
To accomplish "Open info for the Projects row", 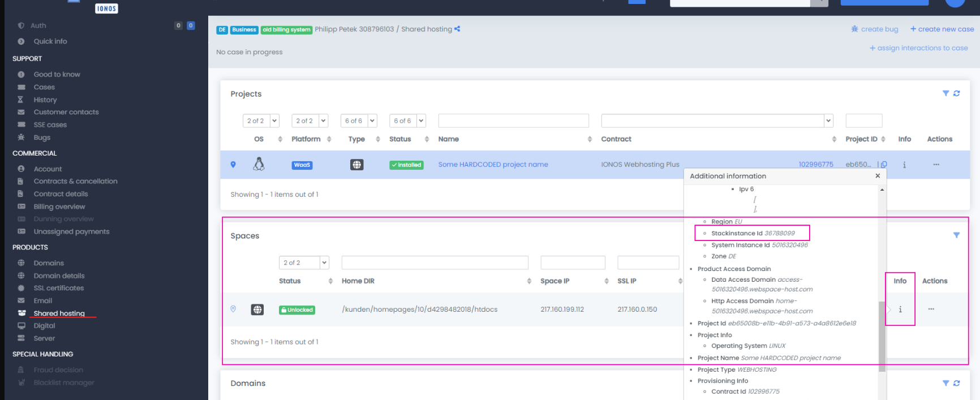I will [904, 165].
